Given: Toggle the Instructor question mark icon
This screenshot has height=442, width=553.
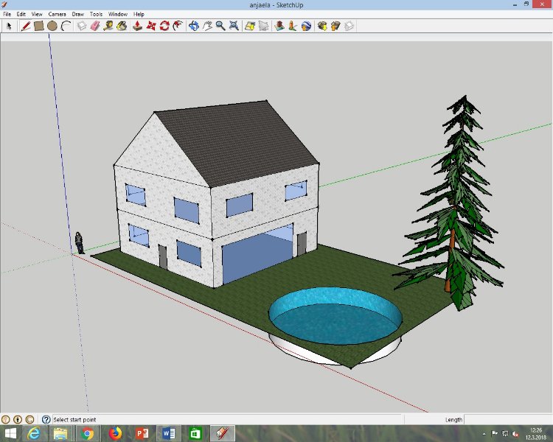Looking at the screenshot, I should [x=46, y=419].
